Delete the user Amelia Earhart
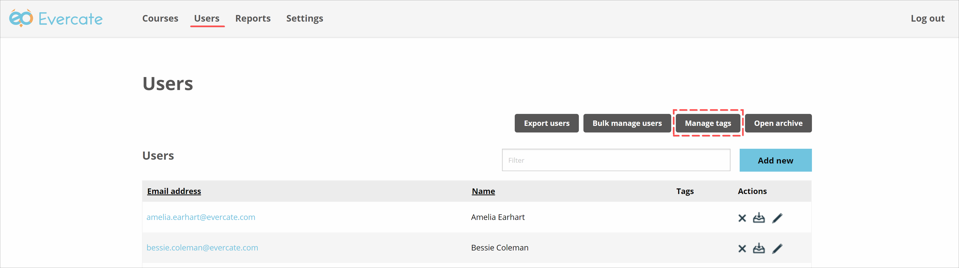The image size is (959, 268). (742, 218)
